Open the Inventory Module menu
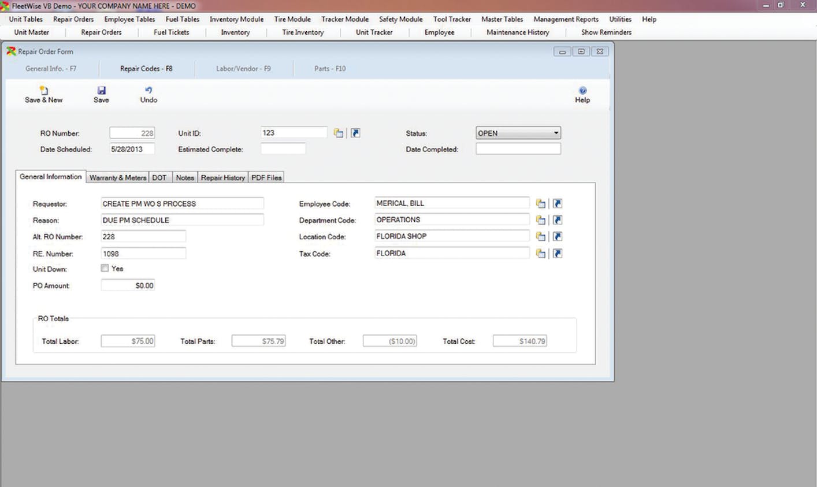This screenshot has height=487, width=817. pos(236,19)
